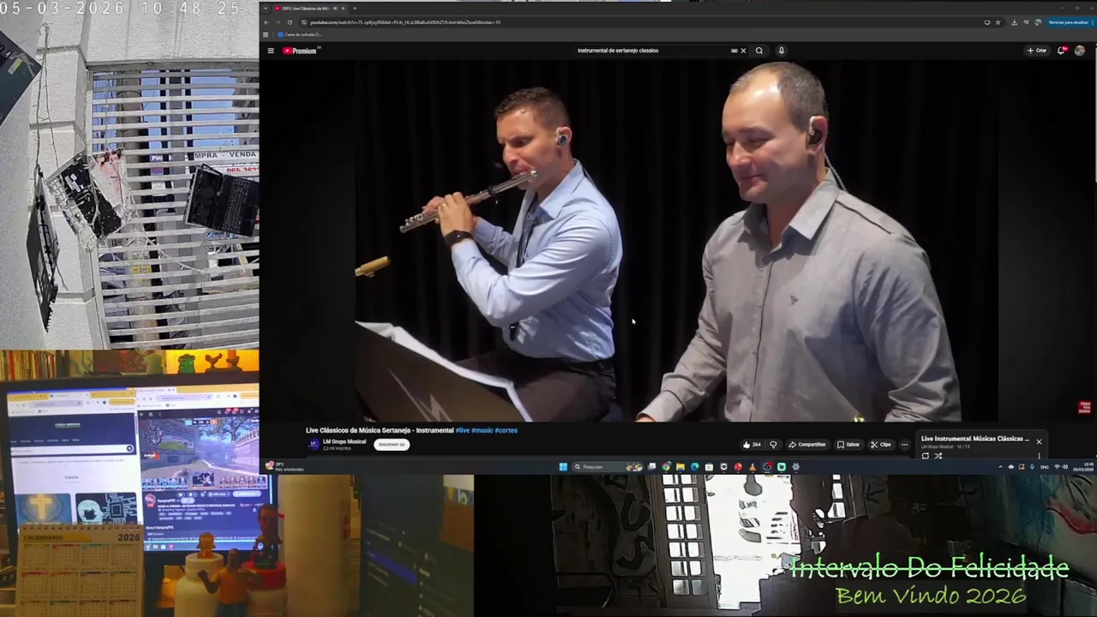The width and height of the screenshot is (1097, 617).
Task: Click the browser back arrow
Action: click(266, 22)
